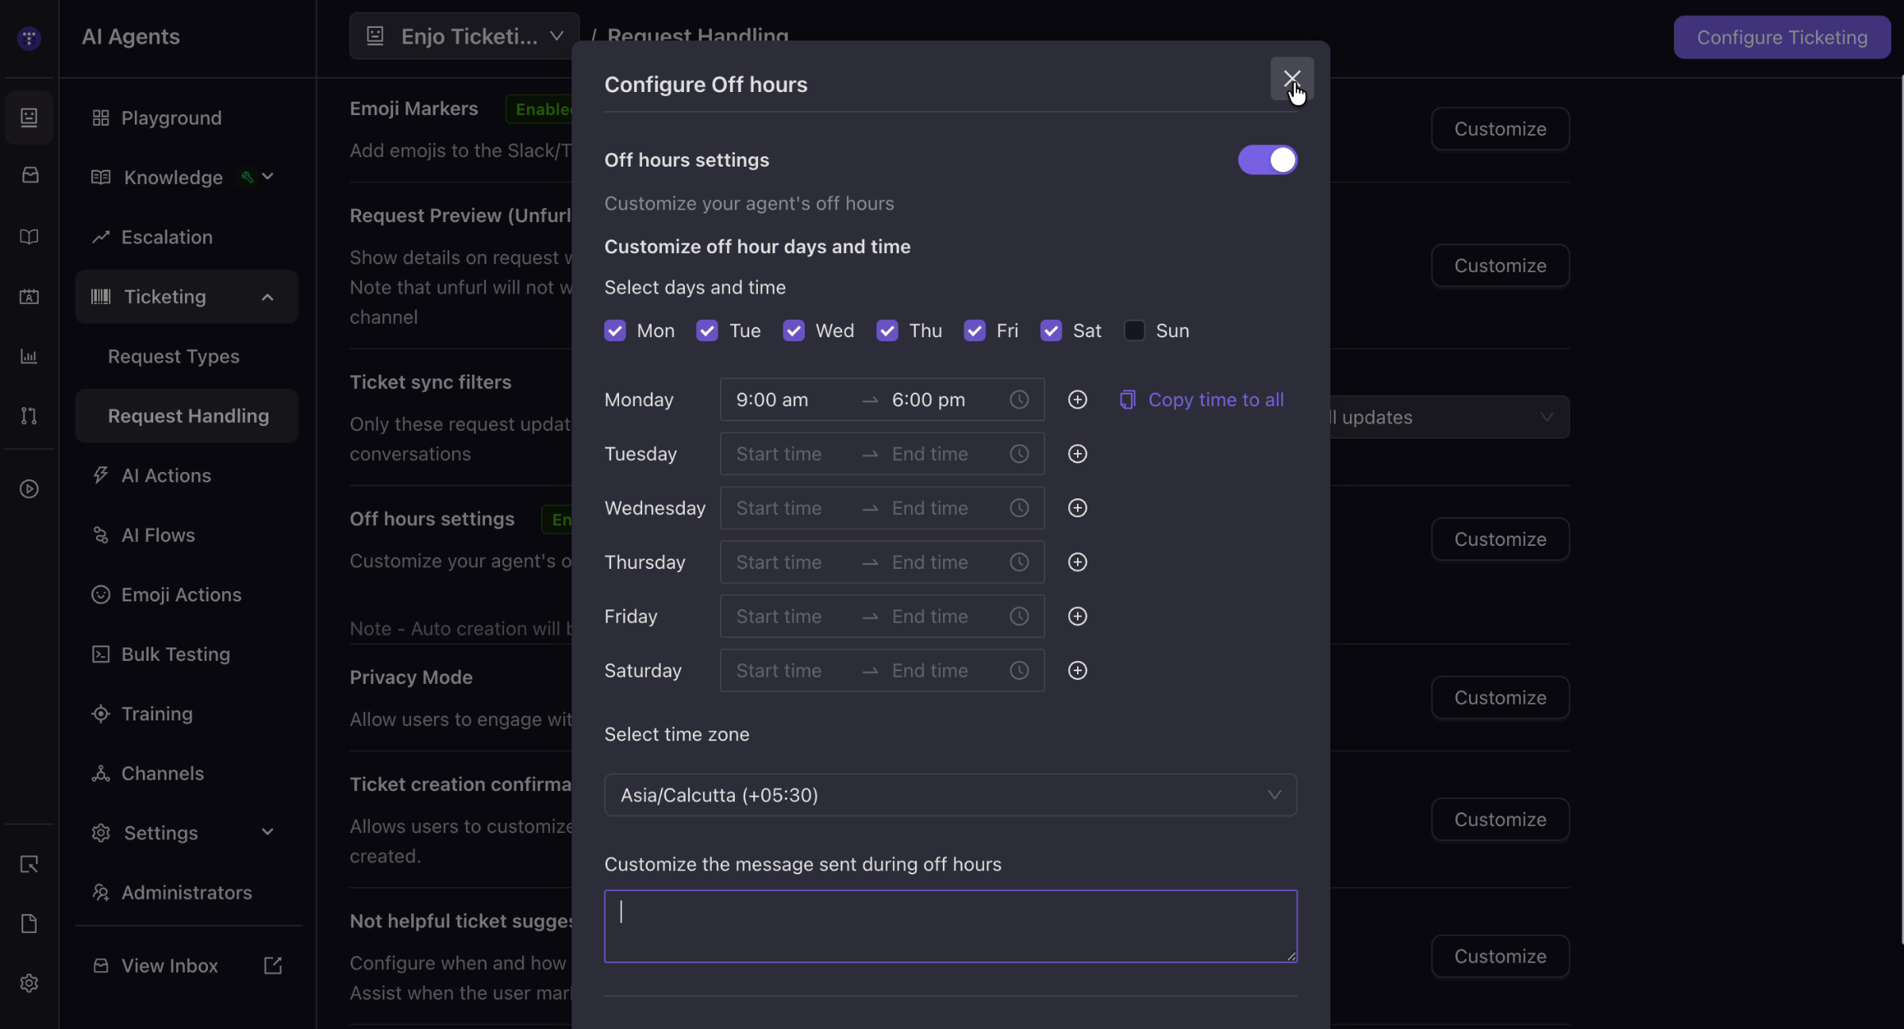1904x1029 pixels.
Task: Click the clock icon in Tuesday time field
Action: (1019, 454)
